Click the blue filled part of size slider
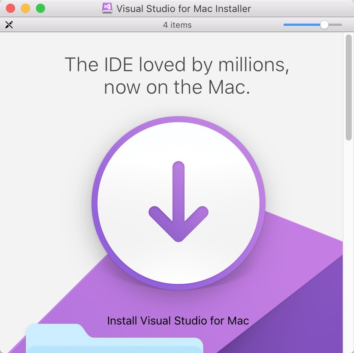Screen dimensions: 354x353 (x=300, y=25)
